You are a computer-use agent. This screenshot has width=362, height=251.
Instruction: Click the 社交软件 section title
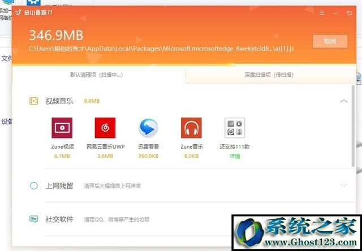(59, 219)
